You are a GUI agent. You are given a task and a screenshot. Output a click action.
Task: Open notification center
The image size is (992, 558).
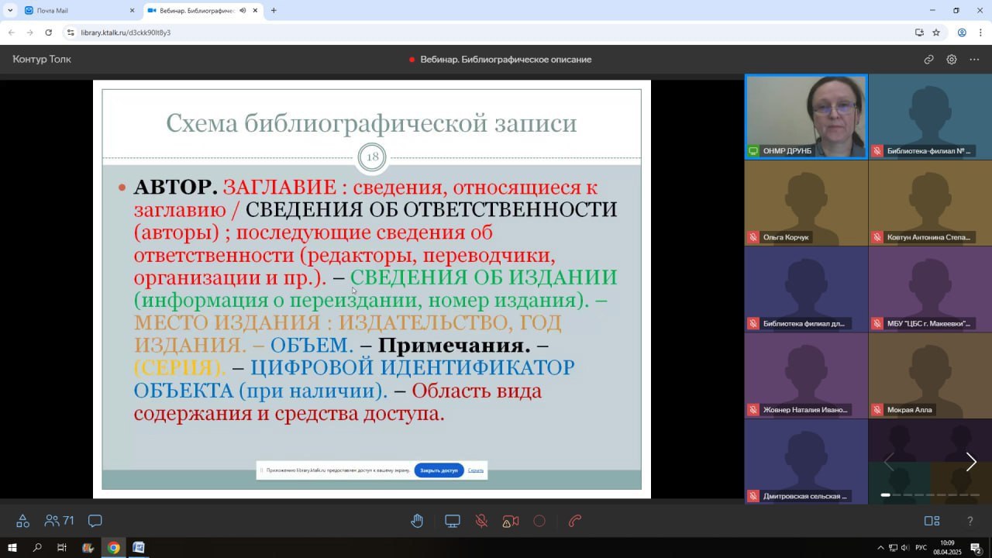977,548
